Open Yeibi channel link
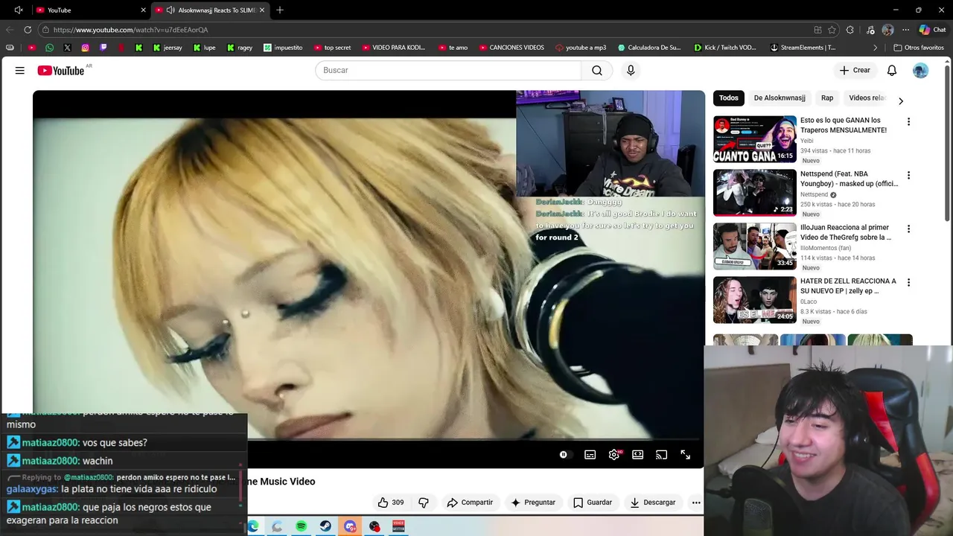 pyautogui.click(x=807, y=141)
